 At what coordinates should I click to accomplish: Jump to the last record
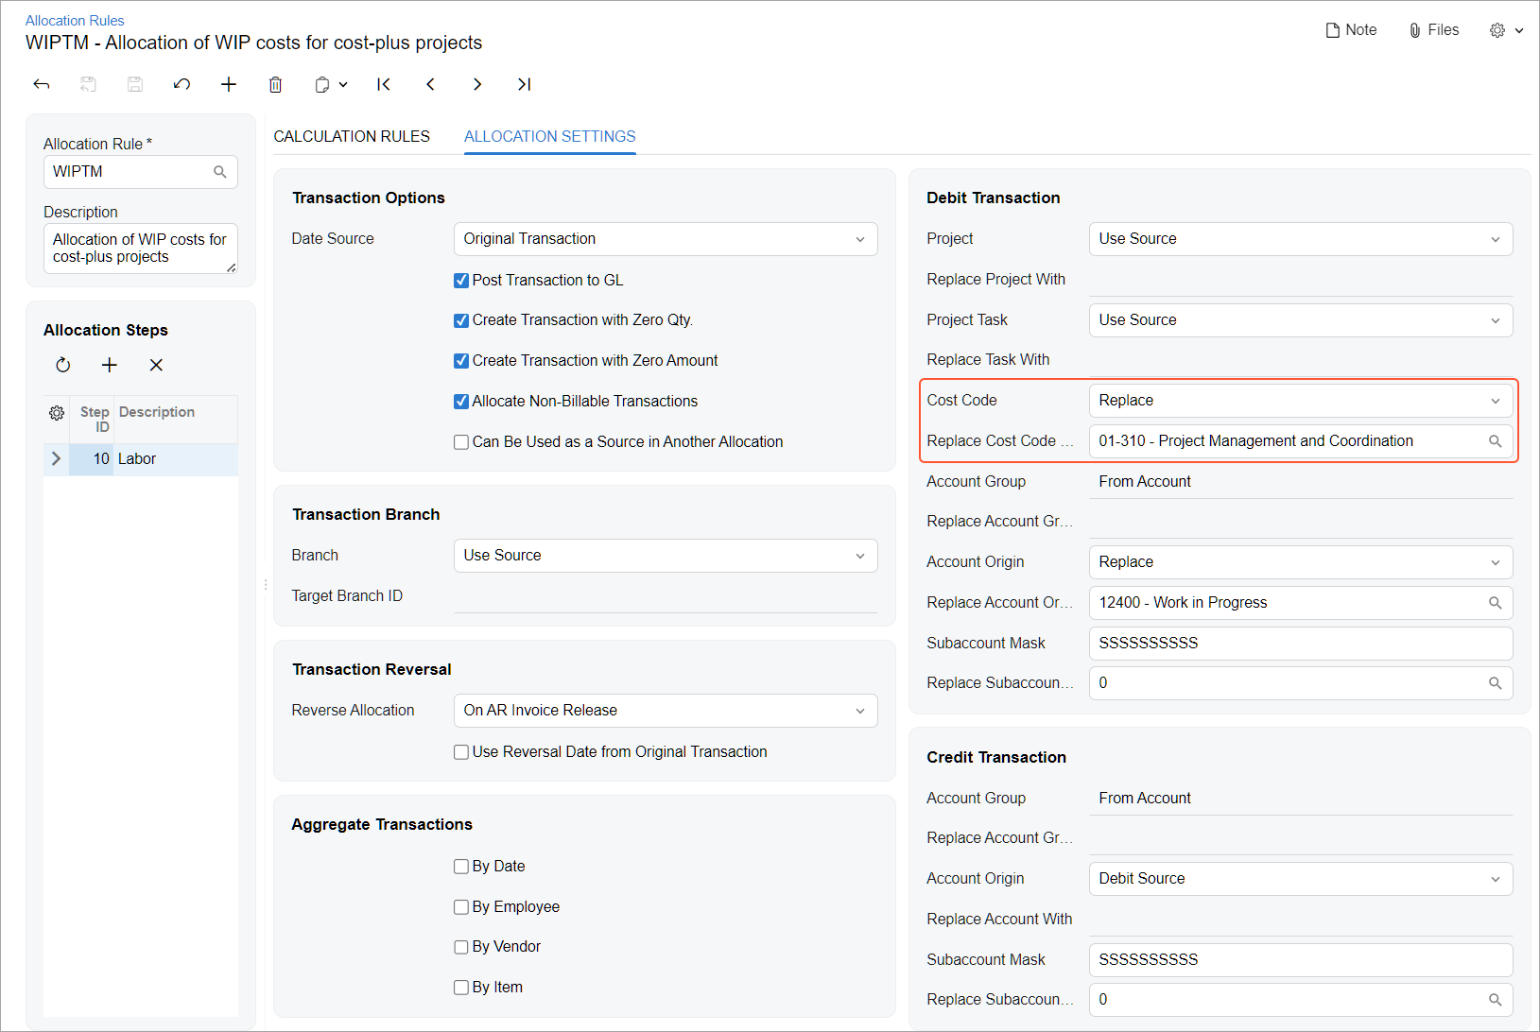point(524,85)
